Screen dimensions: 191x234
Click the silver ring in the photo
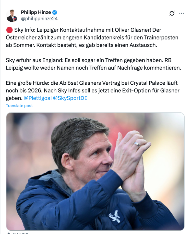pos(137,144)
